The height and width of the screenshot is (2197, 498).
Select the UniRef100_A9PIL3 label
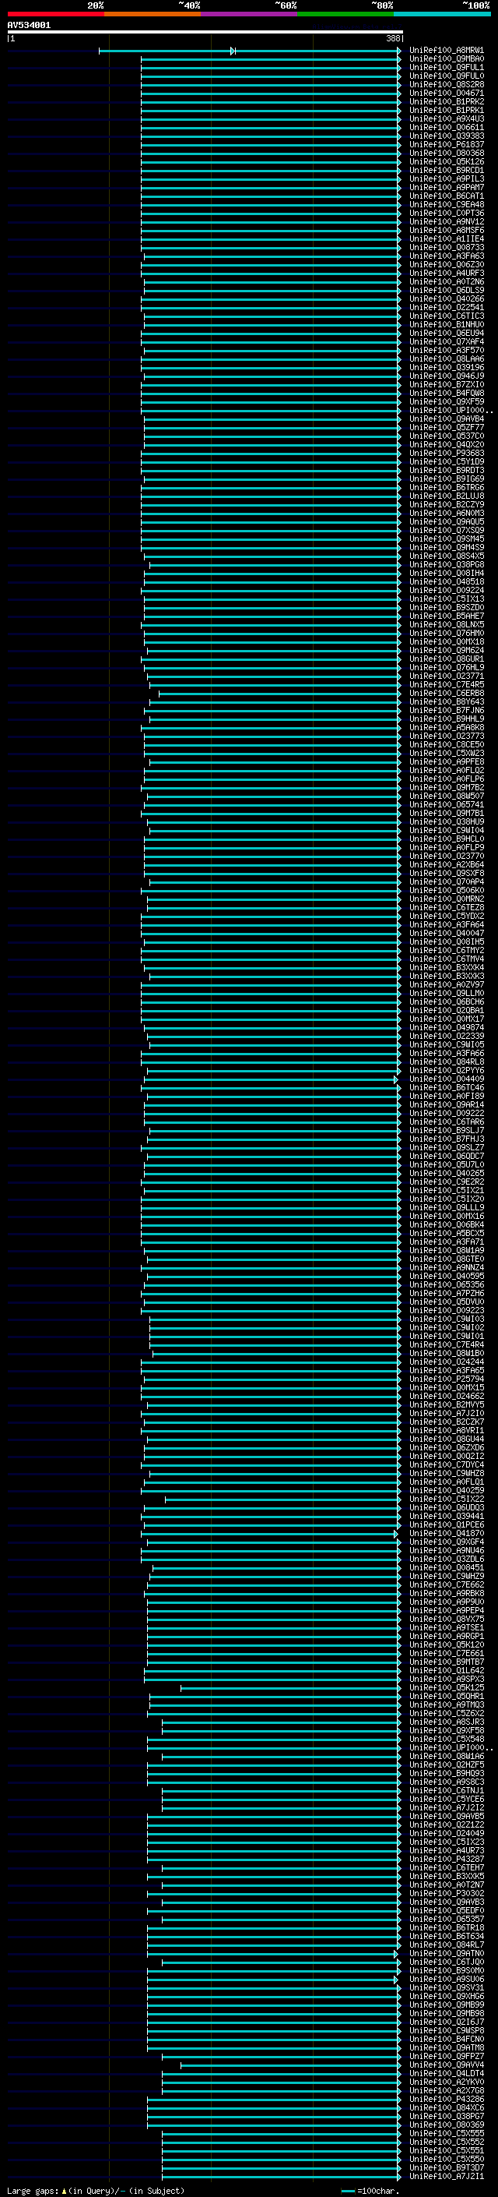pos(446,179)
